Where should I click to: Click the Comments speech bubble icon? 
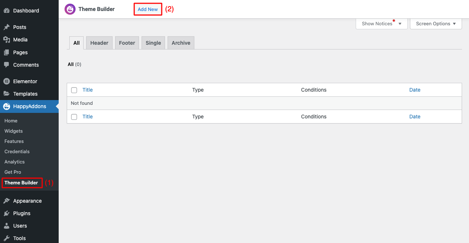coord(7,65)
